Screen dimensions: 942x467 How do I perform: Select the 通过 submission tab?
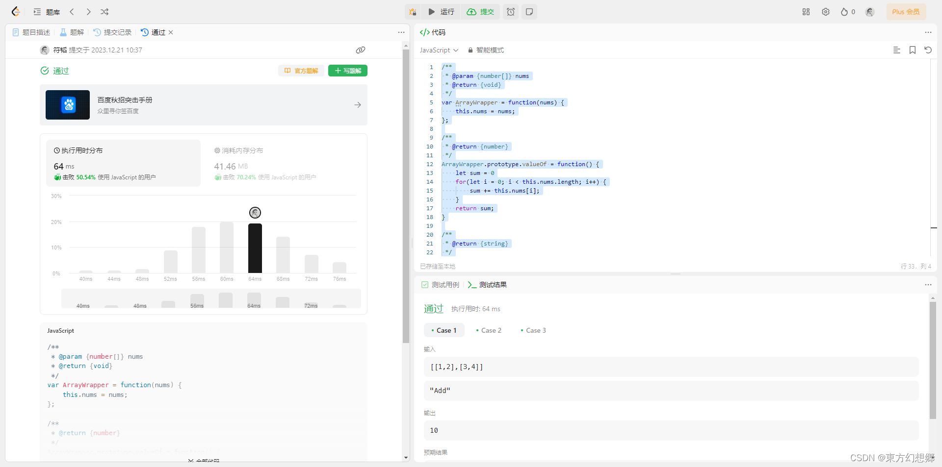[x=153, y=32]
